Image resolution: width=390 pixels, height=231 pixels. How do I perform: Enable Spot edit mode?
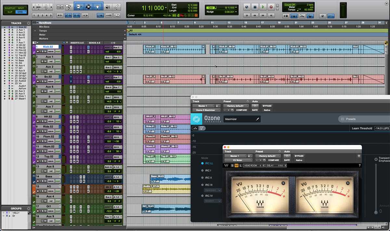(21, 8)
